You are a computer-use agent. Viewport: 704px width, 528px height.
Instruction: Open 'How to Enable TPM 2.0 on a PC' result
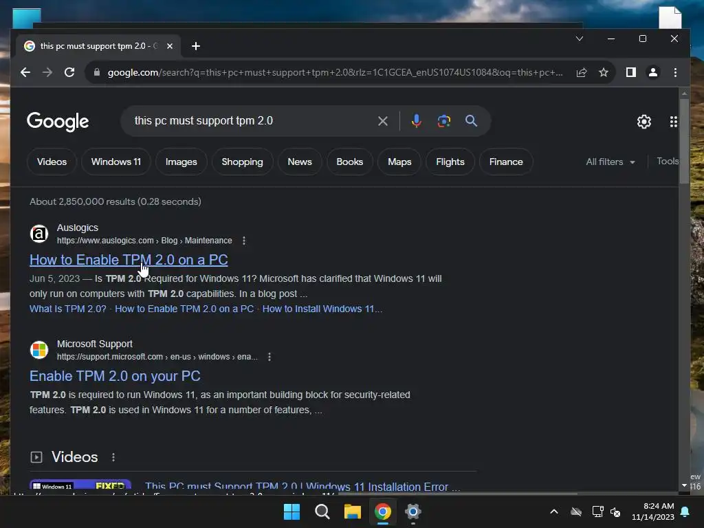coord(129,260)
